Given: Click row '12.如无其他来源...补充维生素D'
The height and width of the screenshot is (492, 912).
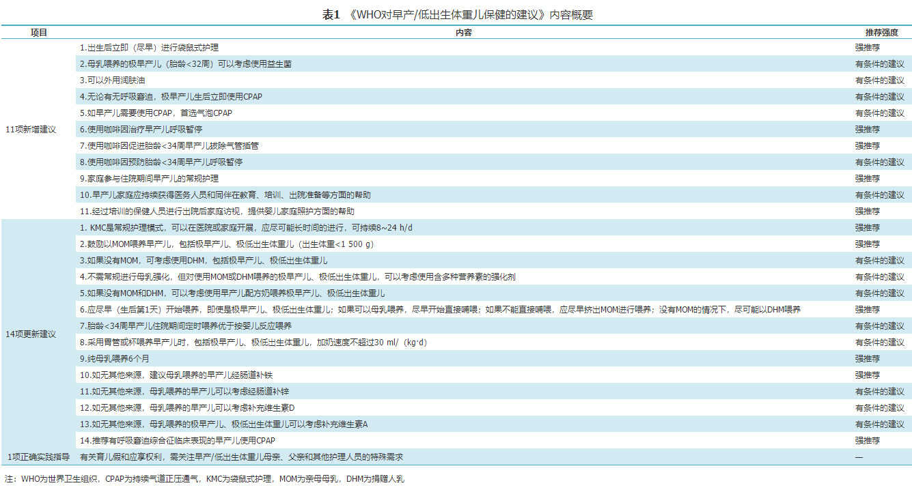Looking at the screenshot, I should point(187,408).
